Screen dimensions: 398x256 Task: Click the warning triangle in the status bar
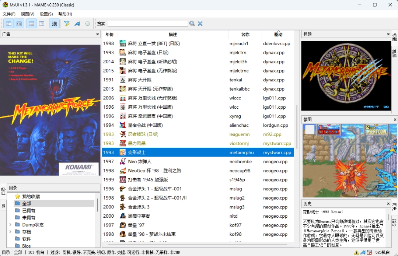pyautogui.click(x=356, y=252)
